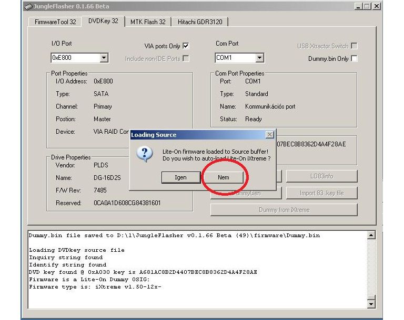Maximize the JungleFlasher window
The image size is (404, 320).
tap(367, 6)
